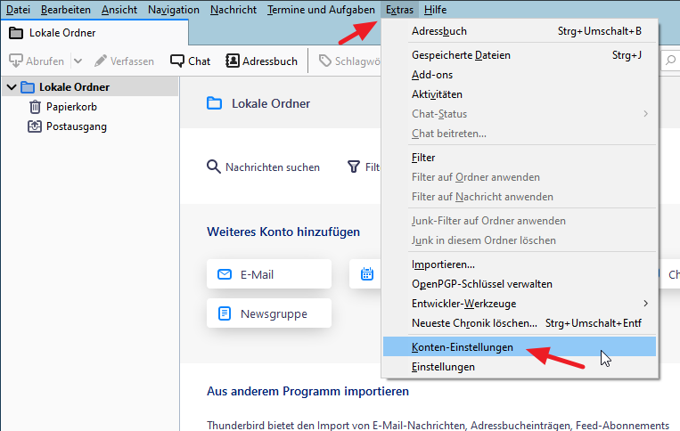Open the Datei menu
The height and width of the screenshot is (431, 680).
click(18, 10)
